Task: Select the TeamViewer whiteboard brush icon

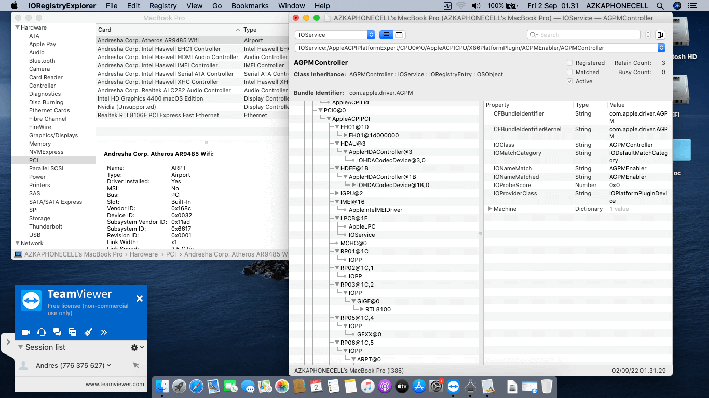Action: click(x=88, y=332)
